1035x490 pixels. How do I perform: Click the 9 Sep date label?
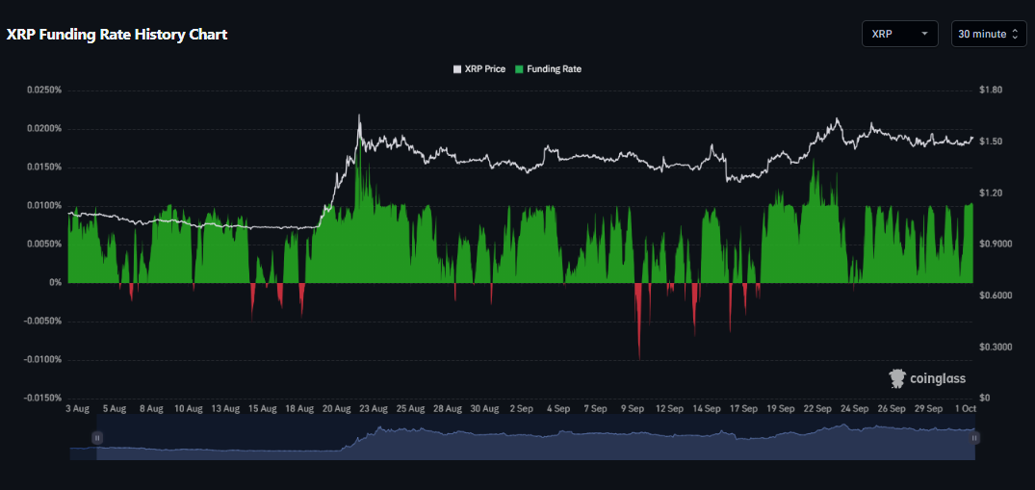[633, 409]
